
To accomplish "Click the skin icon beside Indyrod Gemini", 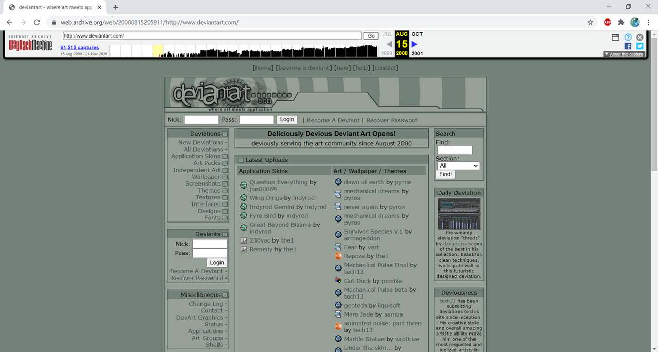I will [244, 207].
